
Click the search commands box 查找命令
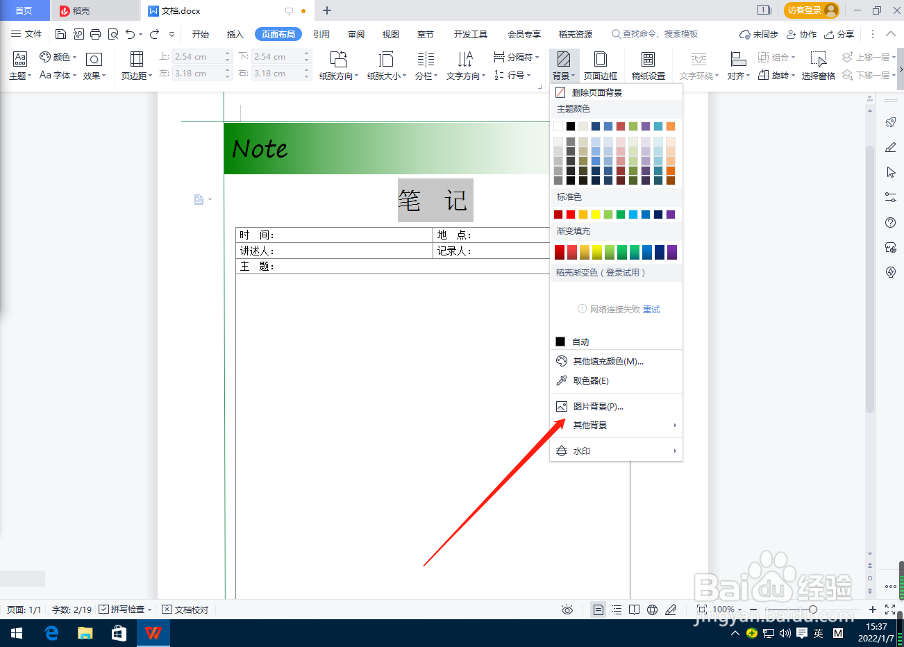click(655, 34)
